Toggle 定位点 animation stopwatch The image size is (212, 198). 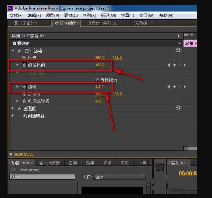coord(24,94)
